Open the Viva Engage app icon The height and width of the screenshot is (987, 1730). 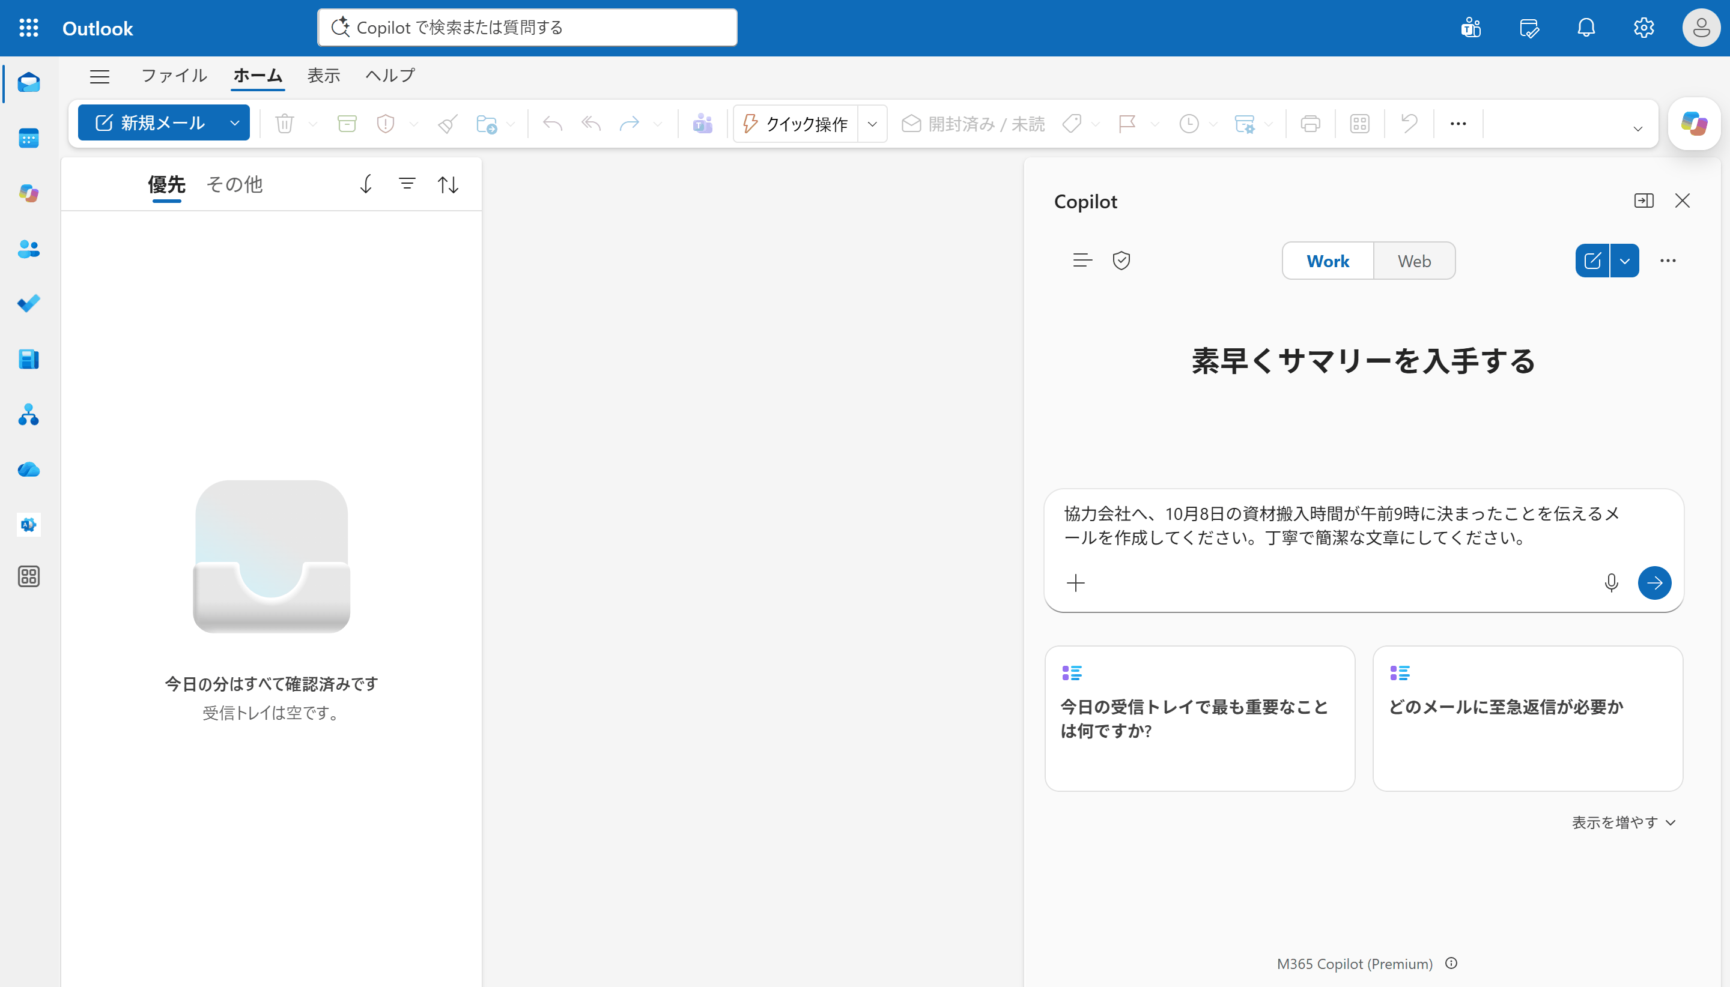pos(28,525)
